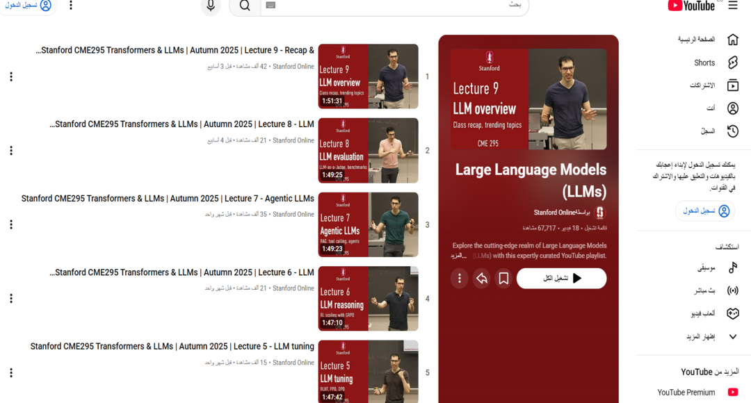751x403 pixels.
Task: Open the Lecture 7 Agentic LLMs thumbnail
Action: [368, 224]
